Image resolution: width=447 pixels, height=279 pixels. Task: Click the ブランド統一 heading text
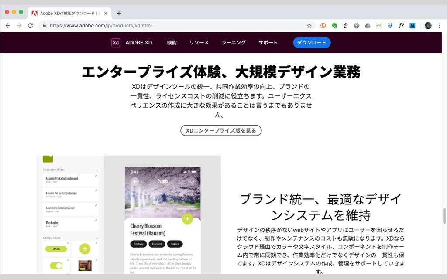[x=320, y=207]
